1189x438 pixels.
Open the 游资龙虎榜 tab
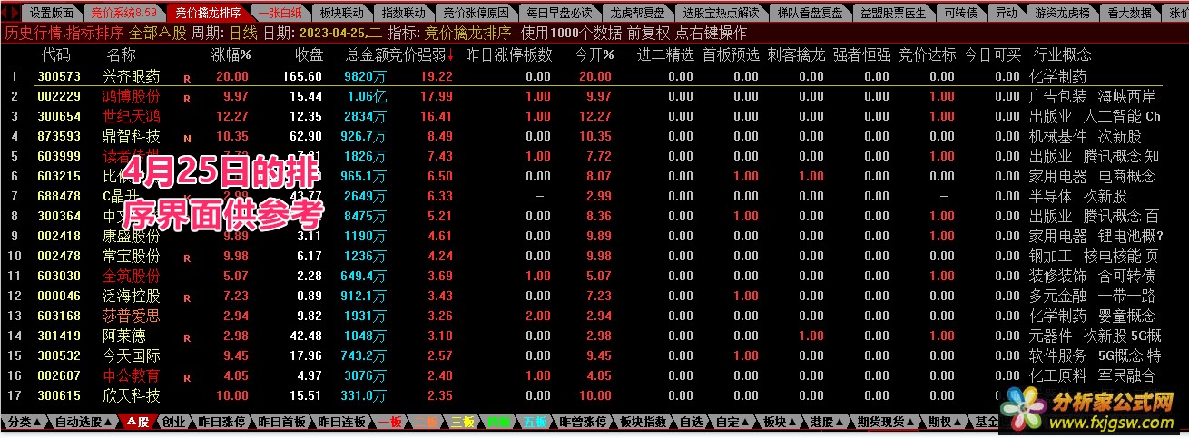tap(1063, 13)
